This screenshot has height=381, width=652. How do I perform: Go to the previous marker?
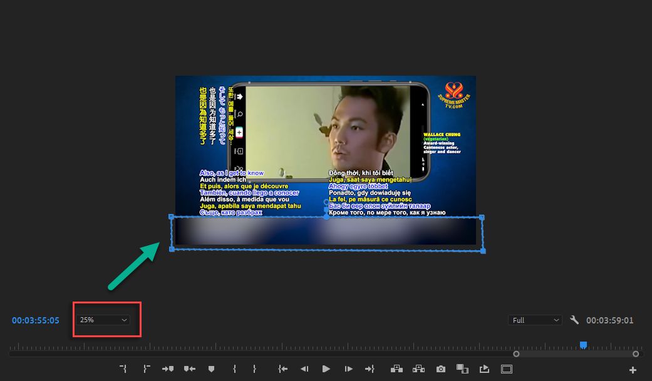point(190,368)
